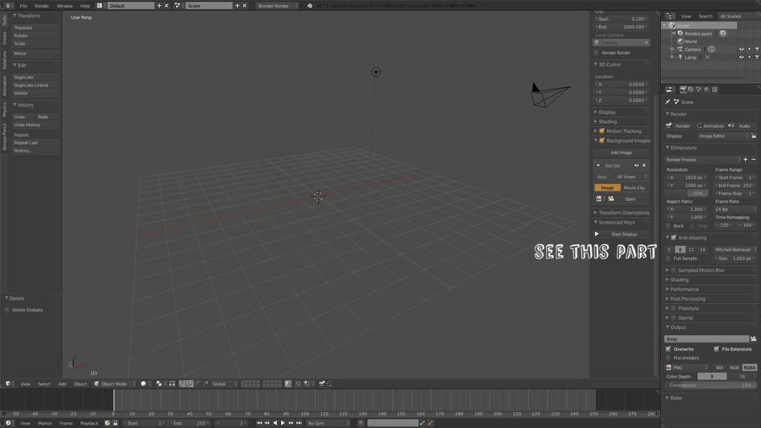Open the No Sync dropdown
Viewport: 761px width, 428px height.
[328, 423]
